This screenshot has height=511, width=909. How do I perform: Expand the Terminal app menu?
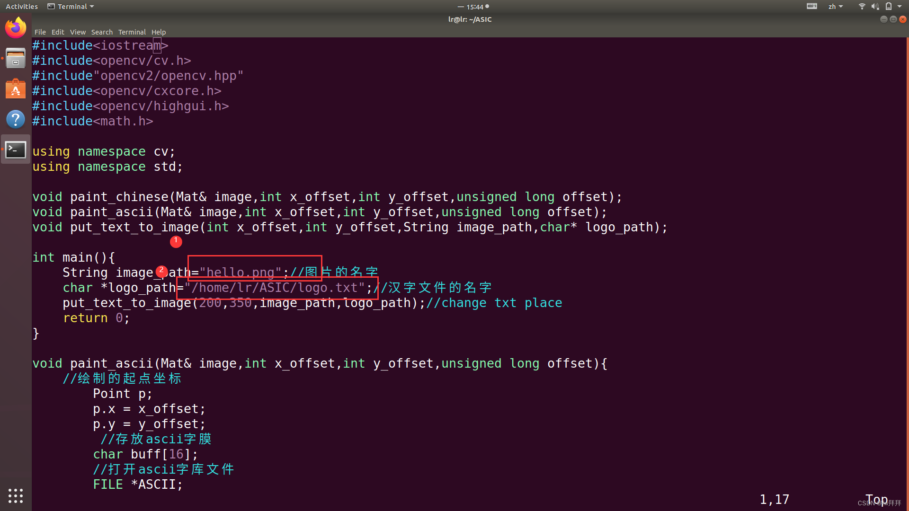(x=71, y=7)
